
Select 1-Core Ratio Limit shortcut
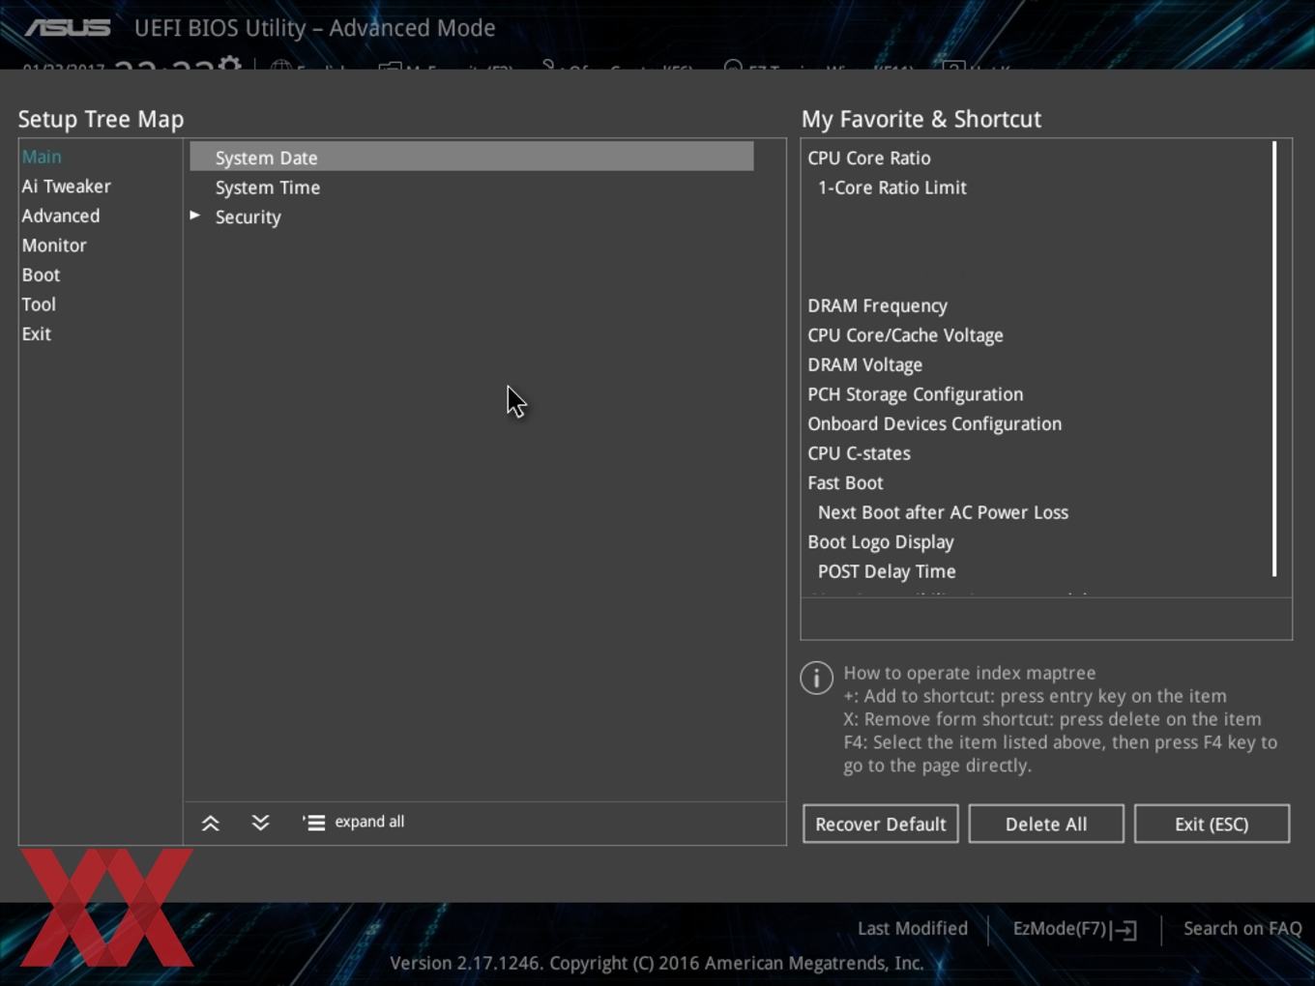[892, 188]
